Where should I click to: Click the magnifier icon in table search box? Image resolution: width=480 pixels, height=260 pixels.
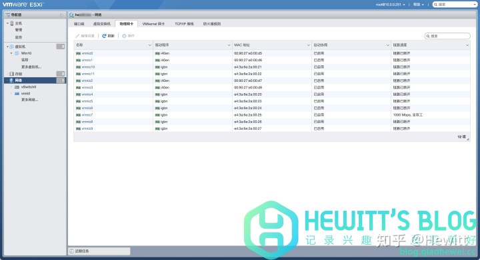tap(428, 36)
